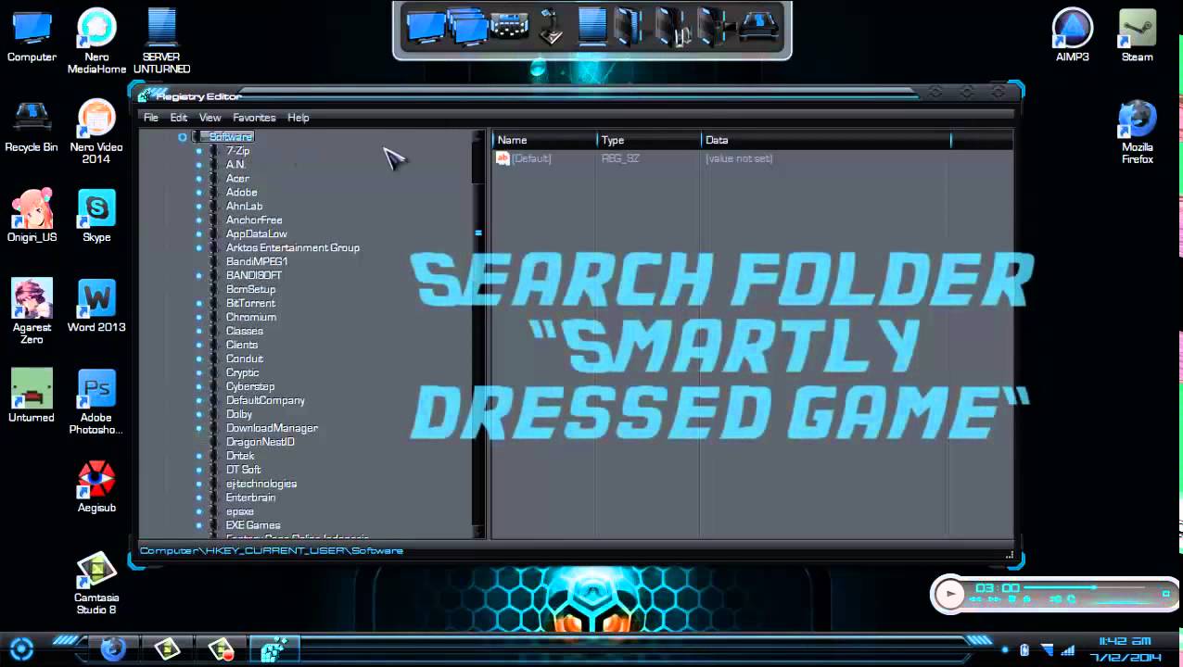The width and height of the screenshot is (1183, 667).
Task: Select the Software key in the tree
Action: [x=231, y=137]
